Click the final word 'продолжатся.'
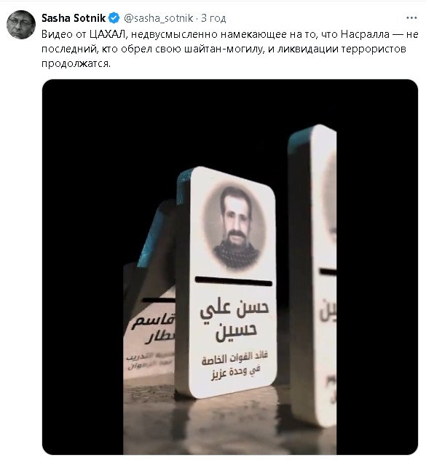The image size is (426, 460). (76, 63)
